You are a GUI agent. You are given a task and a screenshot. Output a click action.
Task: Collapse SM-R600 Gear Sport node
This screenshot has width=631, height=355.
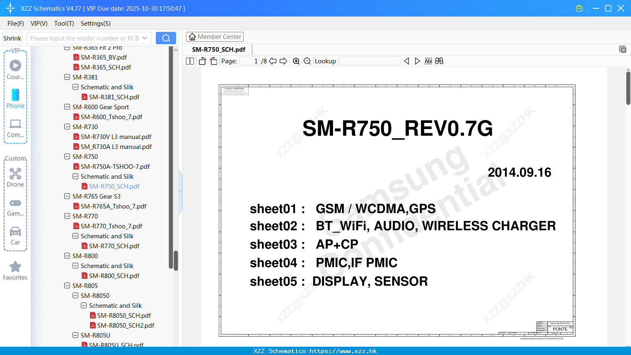[67, 107]
